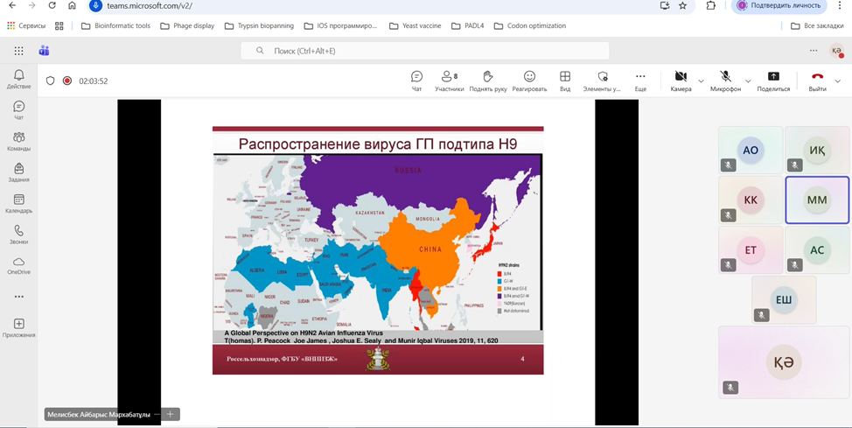The image size is (852, 428).
Task: Open Календарь in the left sidebar
Action: tap(18, 204)
